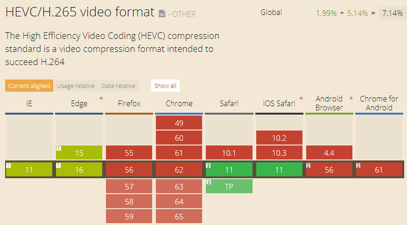Open the iOS Safari 10.2 cell
This screenshot has width=407, height=225.
[x=279, y=138]
